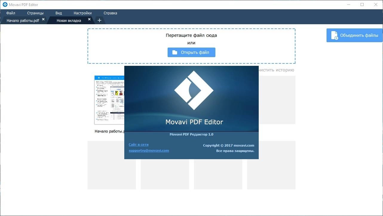Open the Справка menu
Screen dimensions: 383x216
110,13
